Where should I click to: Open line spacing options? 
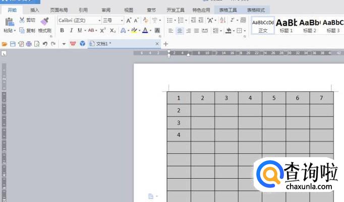click(216, 31)
